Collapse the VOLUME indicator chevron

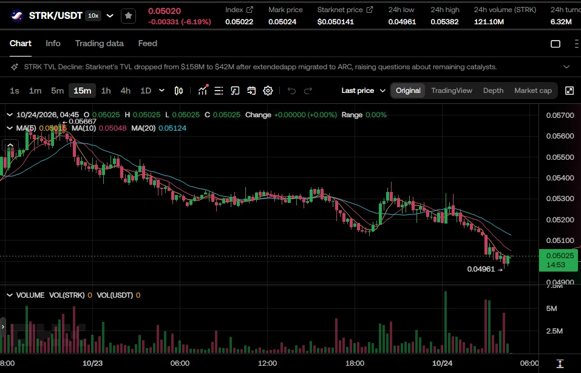[10, 295]
